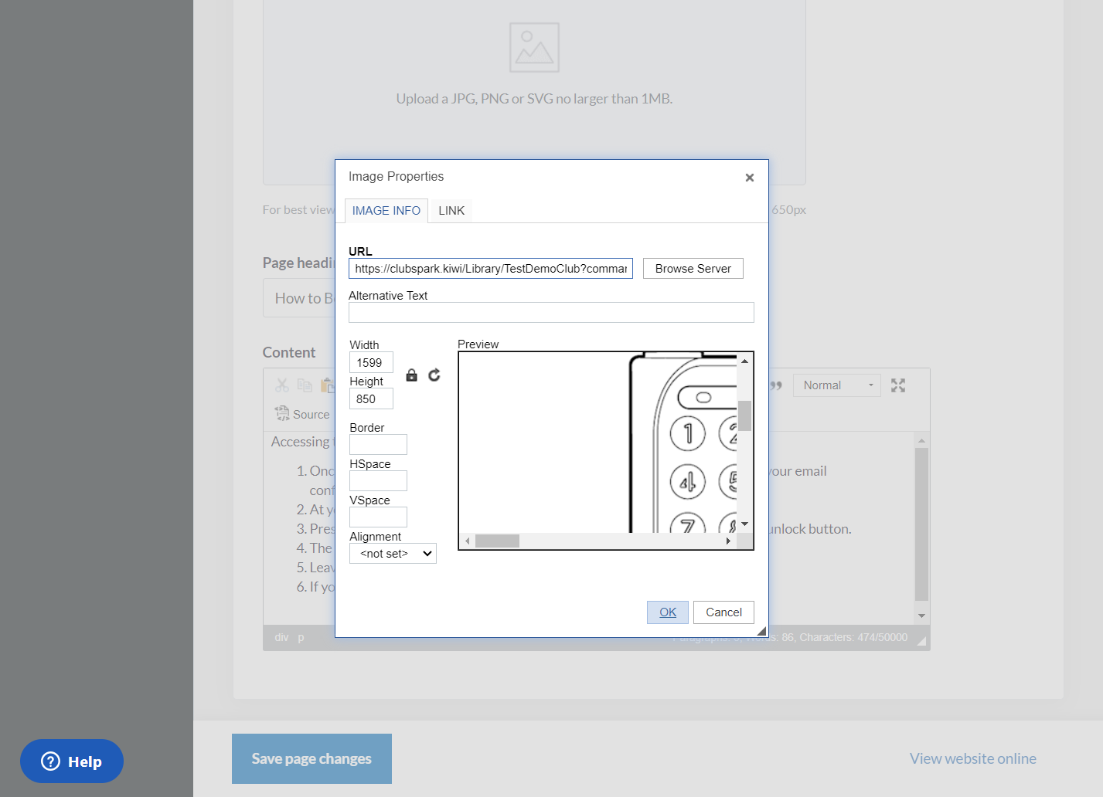1103x797 pixels.
Task: Click the Cancel button
Action: [723, 612]
